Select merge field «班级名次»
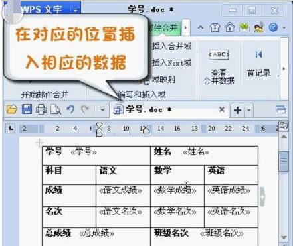This screenshot has width=293, height=246. click(222, 233)
